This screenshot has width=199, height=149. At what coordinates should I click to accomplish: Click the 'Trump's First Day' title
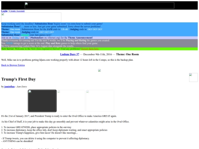pos(18,79)
